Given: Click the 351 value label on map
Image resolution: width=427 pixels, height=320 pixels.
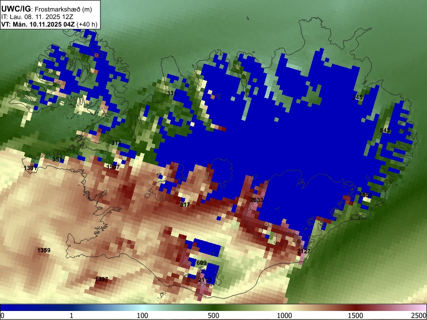Looking at the screenshot, I should (57, 159).
